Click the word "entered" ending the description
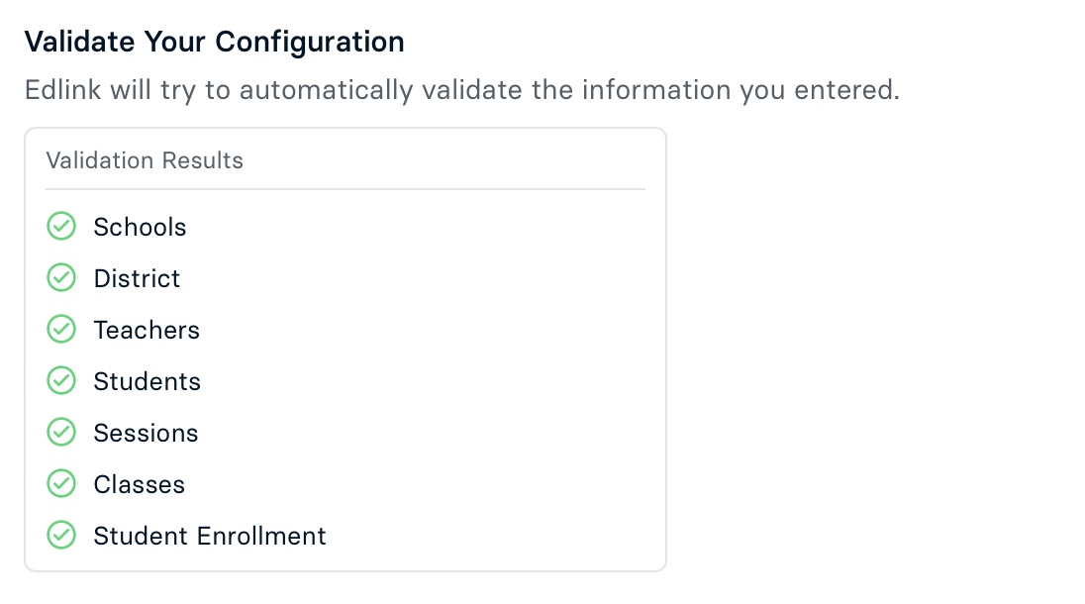The width and height of the screenshot is (1085, 604). (x=852, y=90)
